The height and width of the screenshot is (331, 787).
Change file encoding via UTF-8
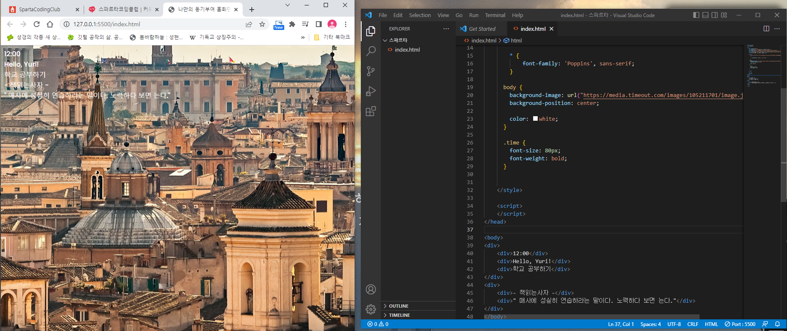(x=674, y=324)
